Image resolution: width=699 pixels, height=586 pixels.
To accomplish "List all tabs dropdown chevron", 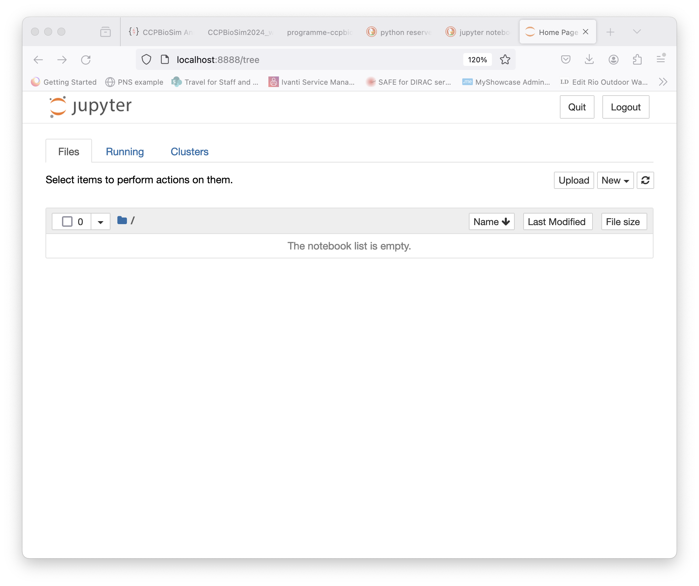I will (637, 32).
